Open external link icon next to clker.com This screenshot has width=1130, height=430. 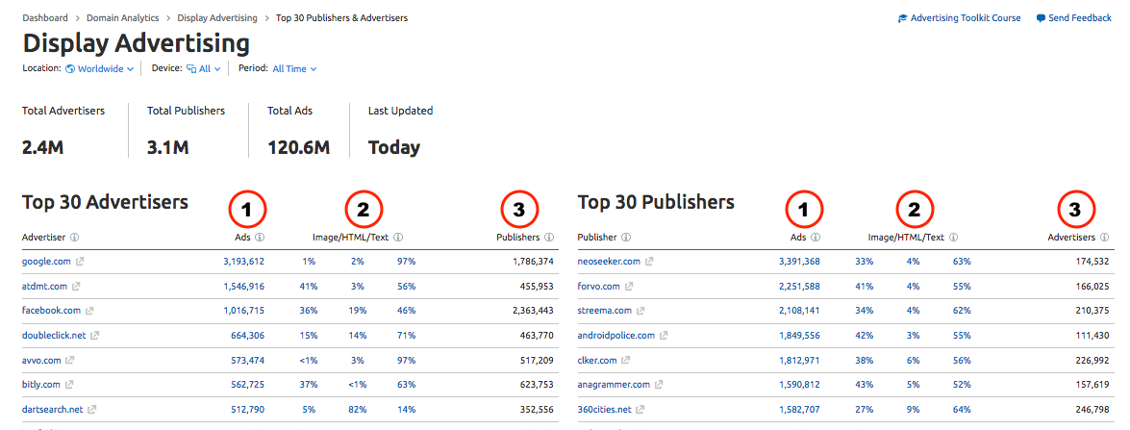coord(626,360)
